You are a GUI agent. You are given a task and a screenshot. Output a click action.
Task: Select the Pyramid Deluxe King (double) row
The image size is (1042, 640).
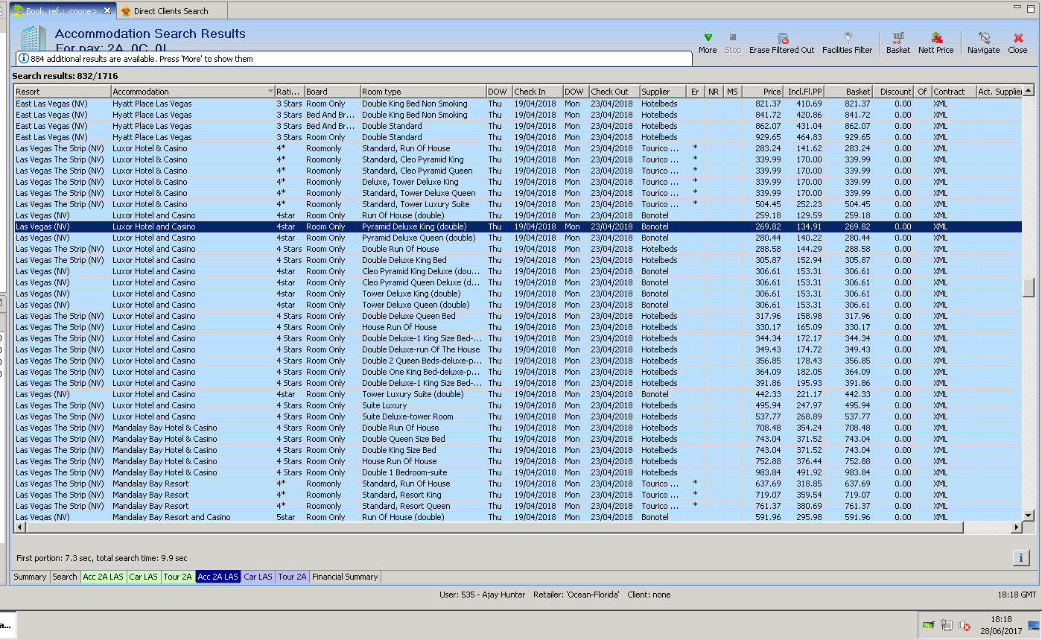(518, 226)
